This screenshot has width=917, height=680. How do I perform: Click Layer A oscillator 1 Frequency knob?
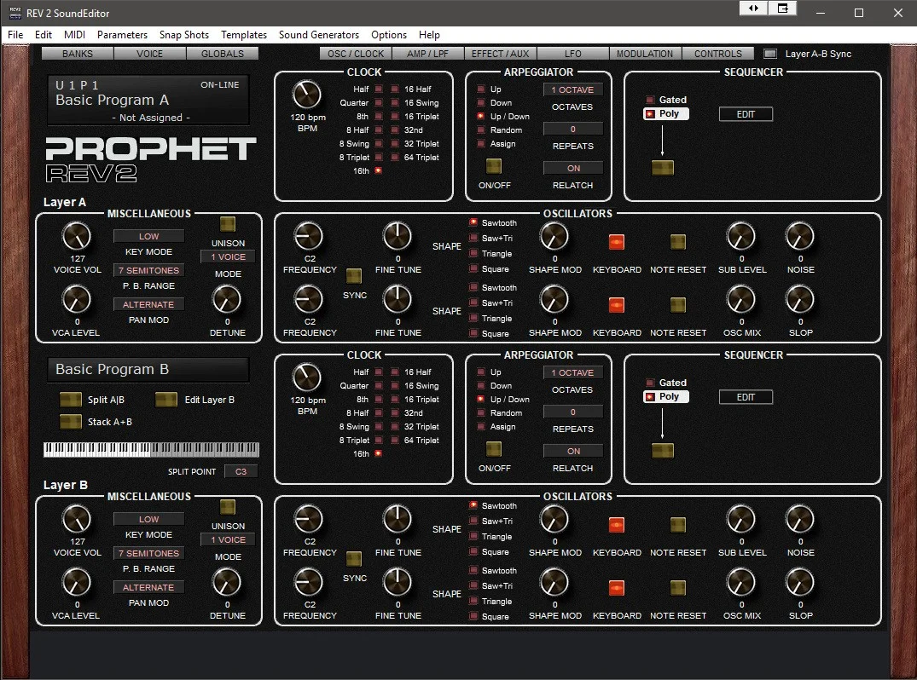point(309,237)
